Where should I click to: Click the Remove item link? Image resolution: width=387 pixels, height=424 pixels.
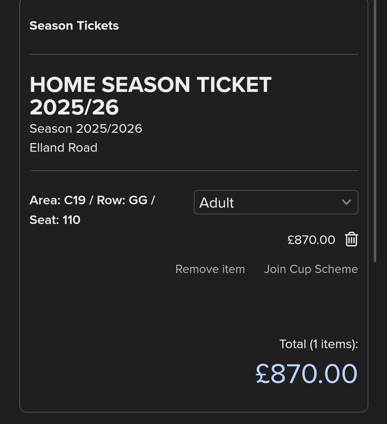(210, 269)
